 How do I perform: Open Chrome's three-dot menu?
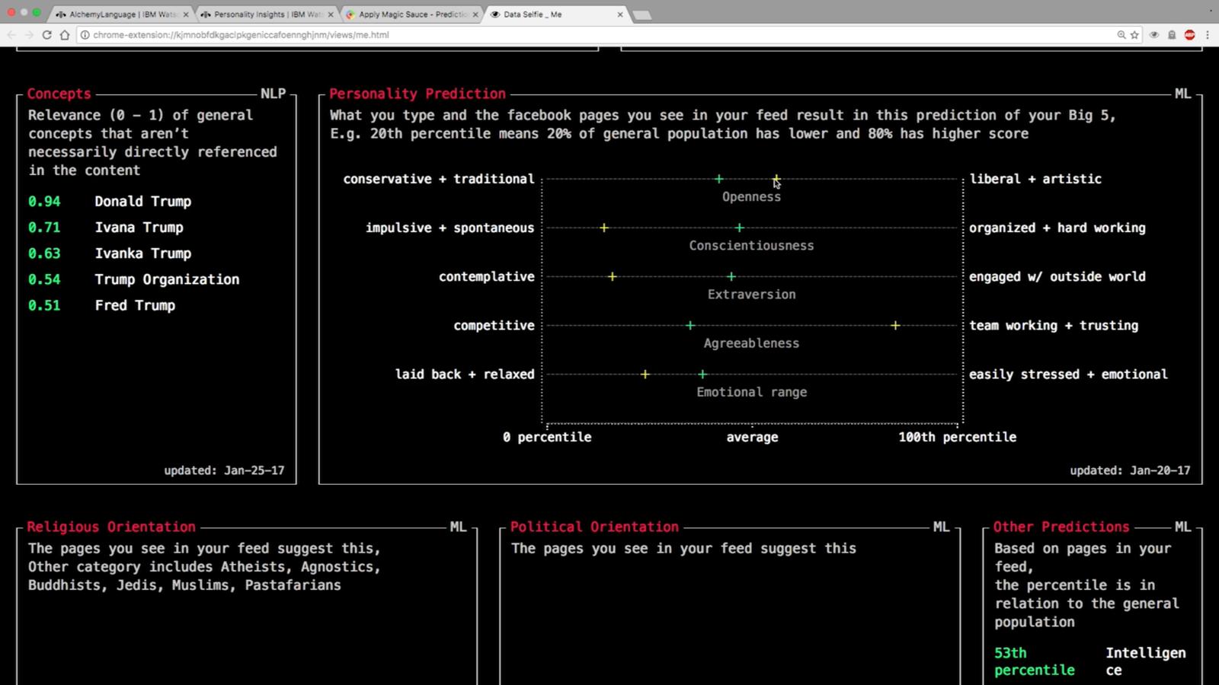(1208, 35)
